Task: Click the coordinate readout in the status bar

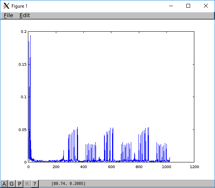Action: (x=68, y=184)
